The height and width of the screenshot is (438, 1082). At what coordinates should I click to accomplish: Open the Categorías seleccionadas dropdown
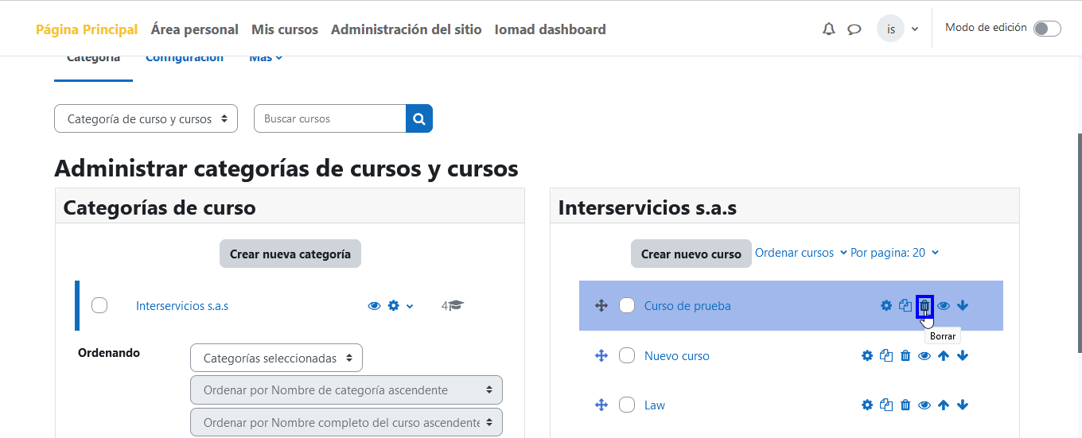pos(276,359)
